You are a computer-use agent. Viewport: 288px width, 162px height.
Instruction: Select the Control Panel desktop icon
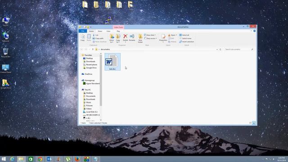(x=5, y=69)
